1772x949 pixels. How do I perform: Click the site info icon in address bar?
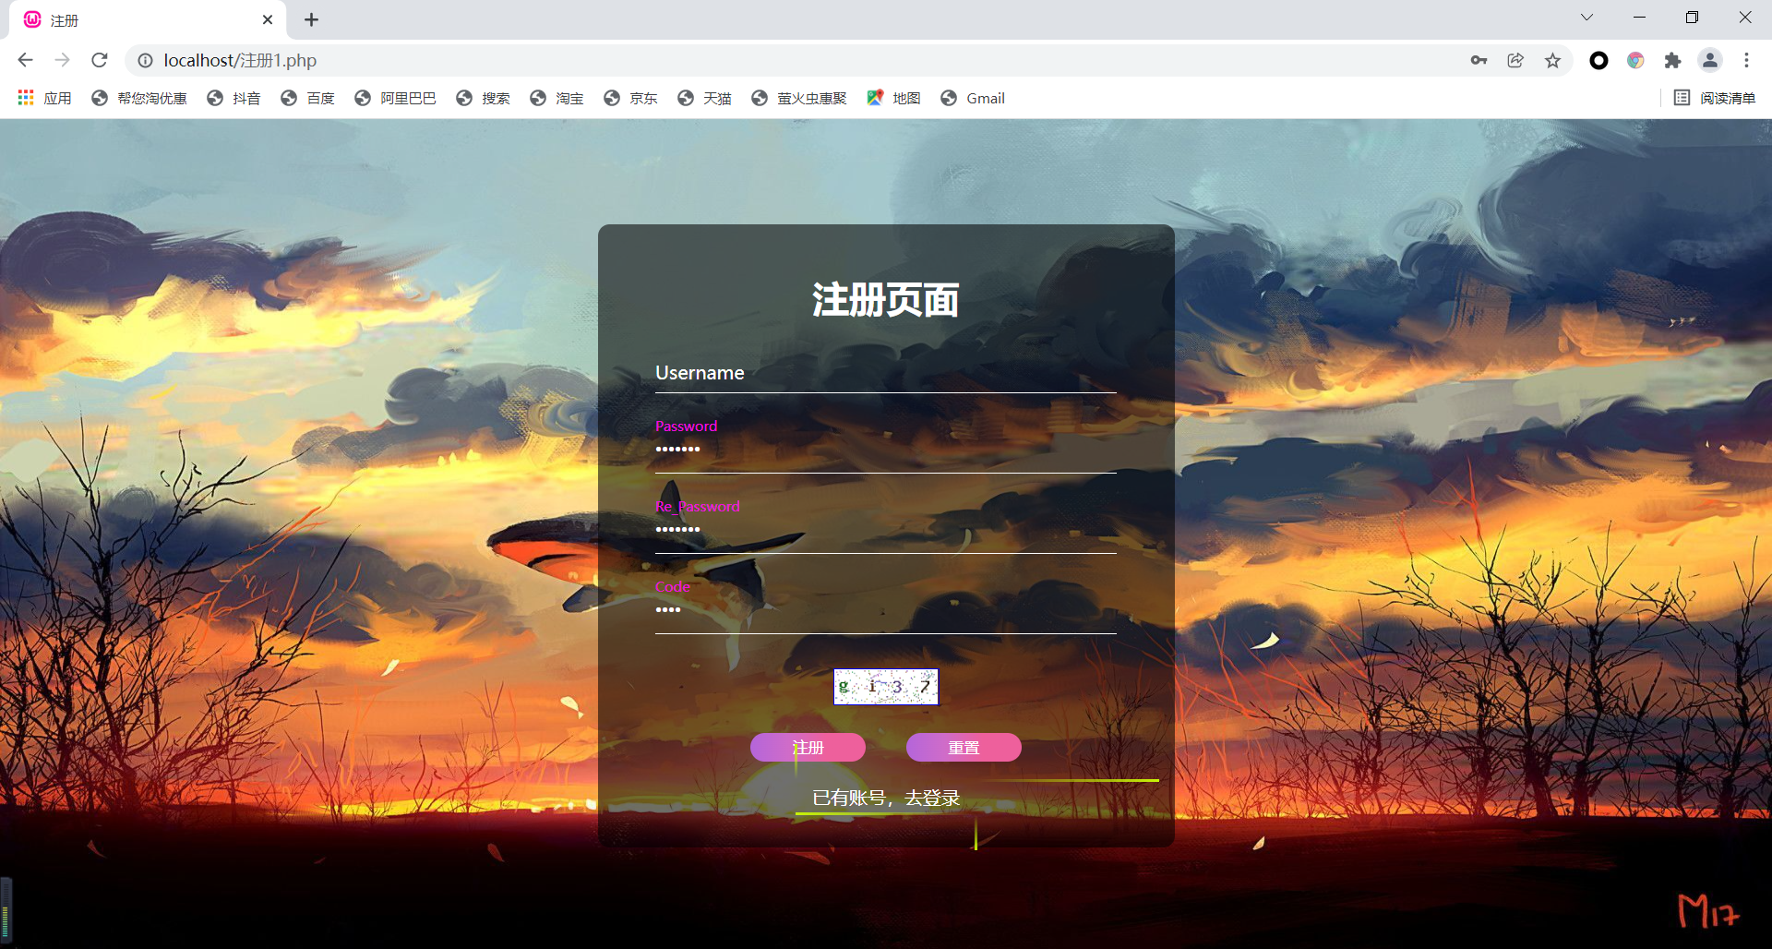[146, 60]
